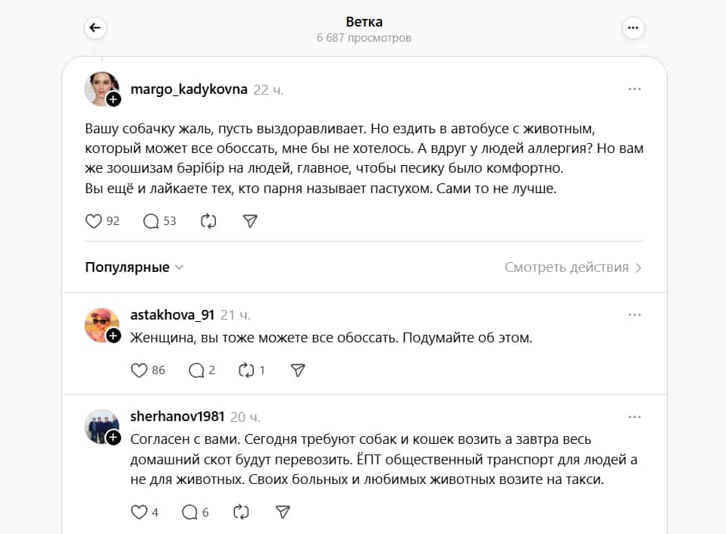726x534 pixels.
Task: Go back using the arrow button
Action: (95, 28)
